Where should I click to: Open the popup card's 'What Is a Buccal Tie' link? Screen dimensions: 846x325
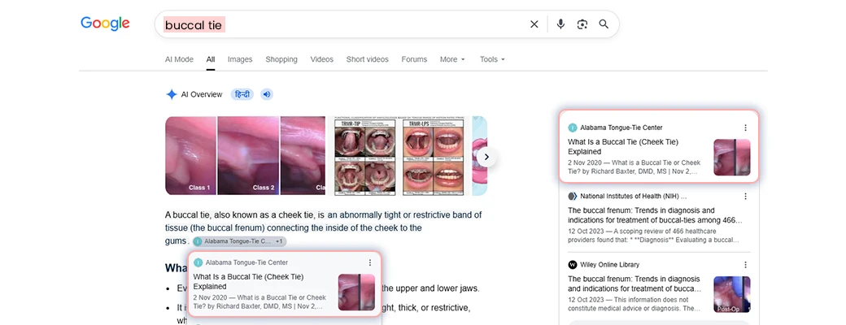(x=246, y=281)
